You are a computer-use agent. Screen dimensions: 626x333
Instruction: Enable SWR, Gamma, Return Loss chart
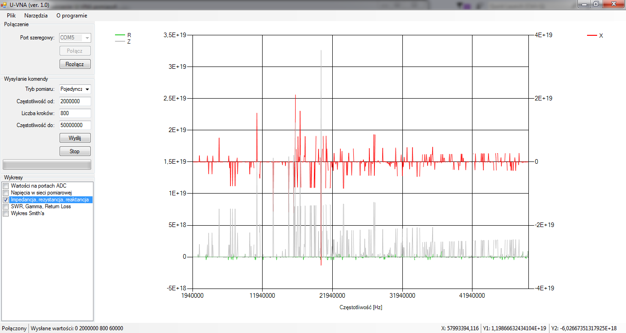coord(6,206)
